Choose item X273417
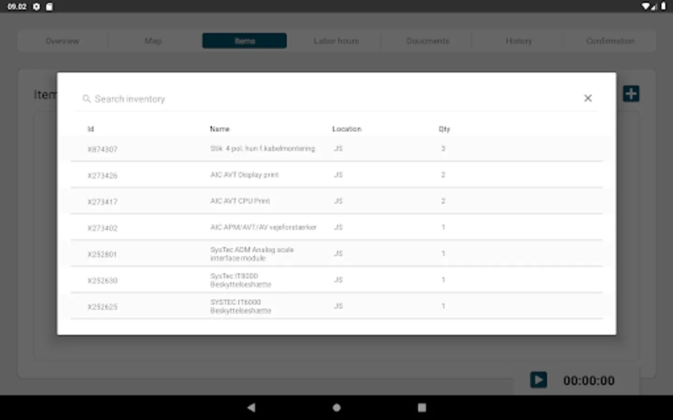 (x=336, y=201)
